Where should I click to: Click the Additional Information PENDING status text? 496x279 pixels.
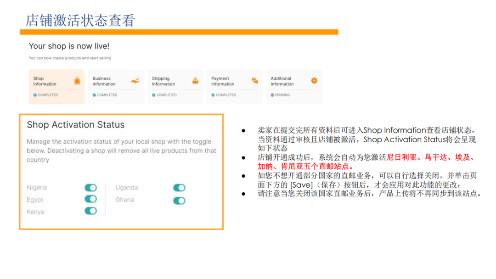[282, 95]
